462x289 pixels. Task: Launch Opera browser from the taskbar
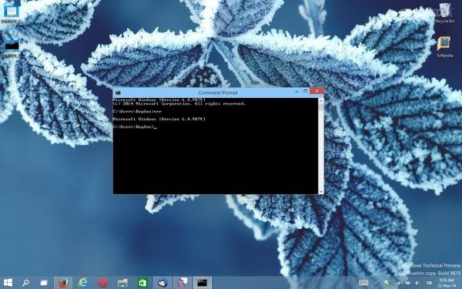pyautogui.click(x=103, y=283)
